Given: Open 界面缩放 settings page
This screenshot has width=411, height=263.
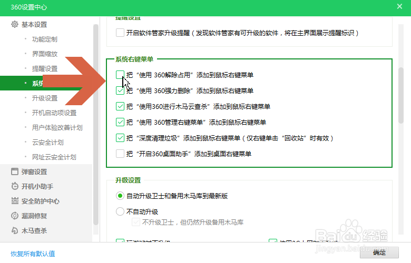Looking at the screenshot, I should click(x=45, y=54).
